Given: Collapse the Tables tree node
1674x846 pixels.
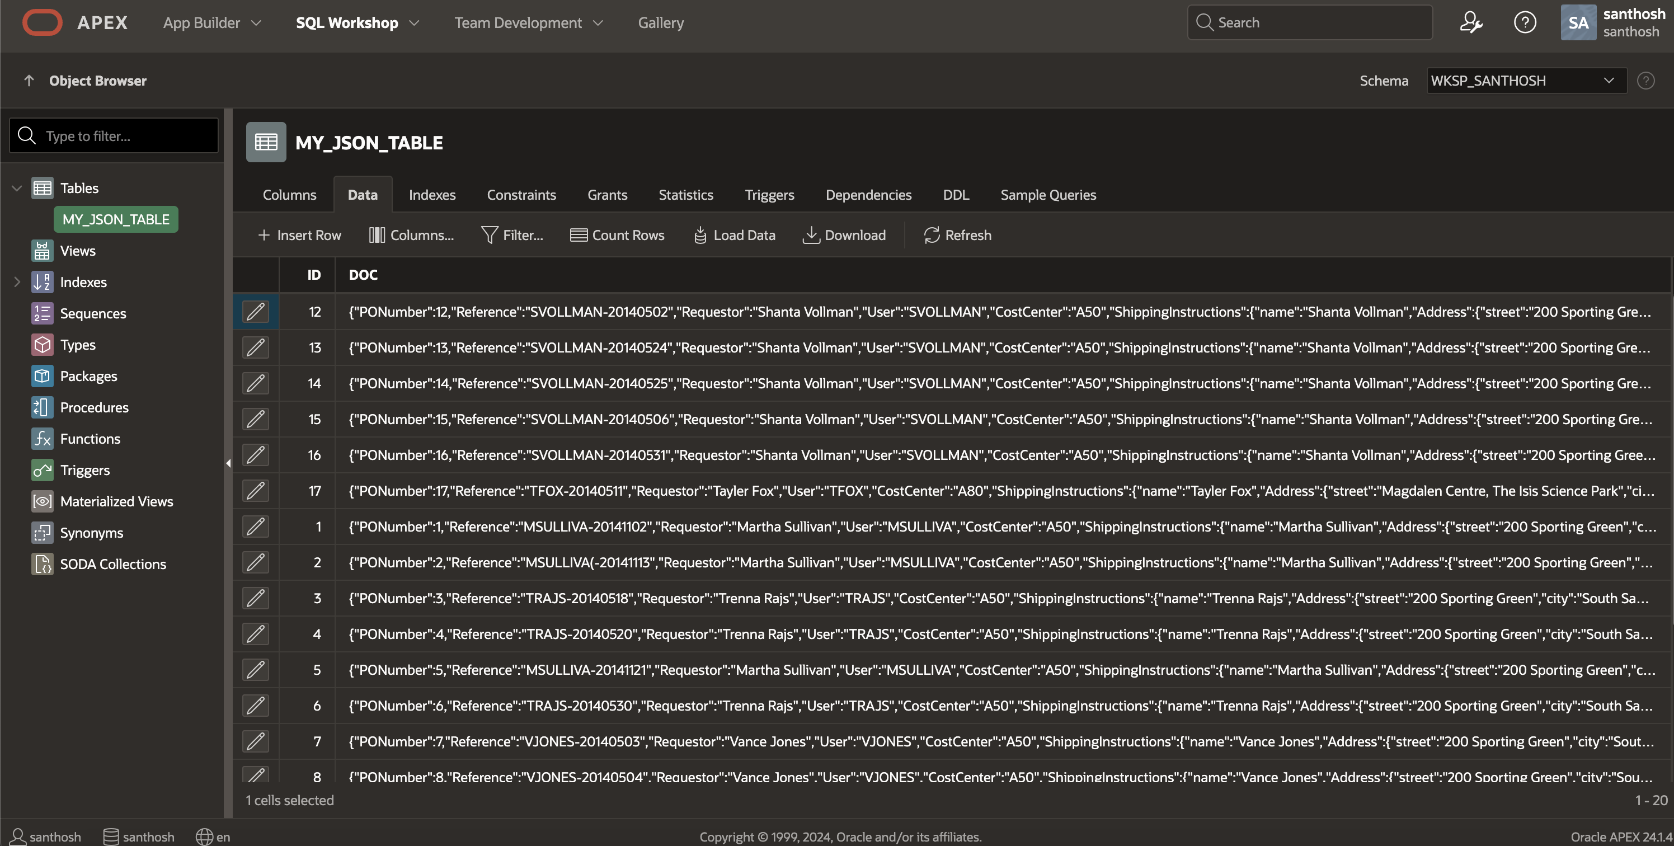Looking at the screenshot, I should [x=17, y=189].
